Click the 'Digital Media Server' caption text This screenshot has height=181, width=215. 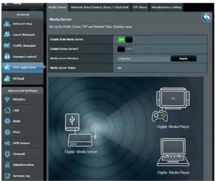click(81, 152)
